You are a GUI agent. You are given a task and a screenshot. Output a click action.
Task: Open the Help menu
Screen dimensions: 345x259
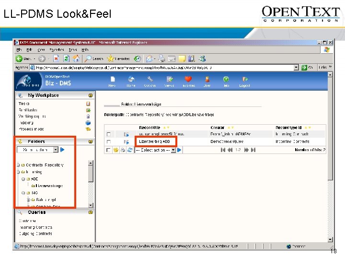(85, 50)
